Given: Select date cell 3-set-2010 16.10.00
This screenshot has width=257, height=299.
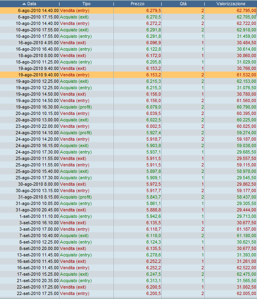Looking at the screenshot, I should pyautogui.click(x=39, y=223).
